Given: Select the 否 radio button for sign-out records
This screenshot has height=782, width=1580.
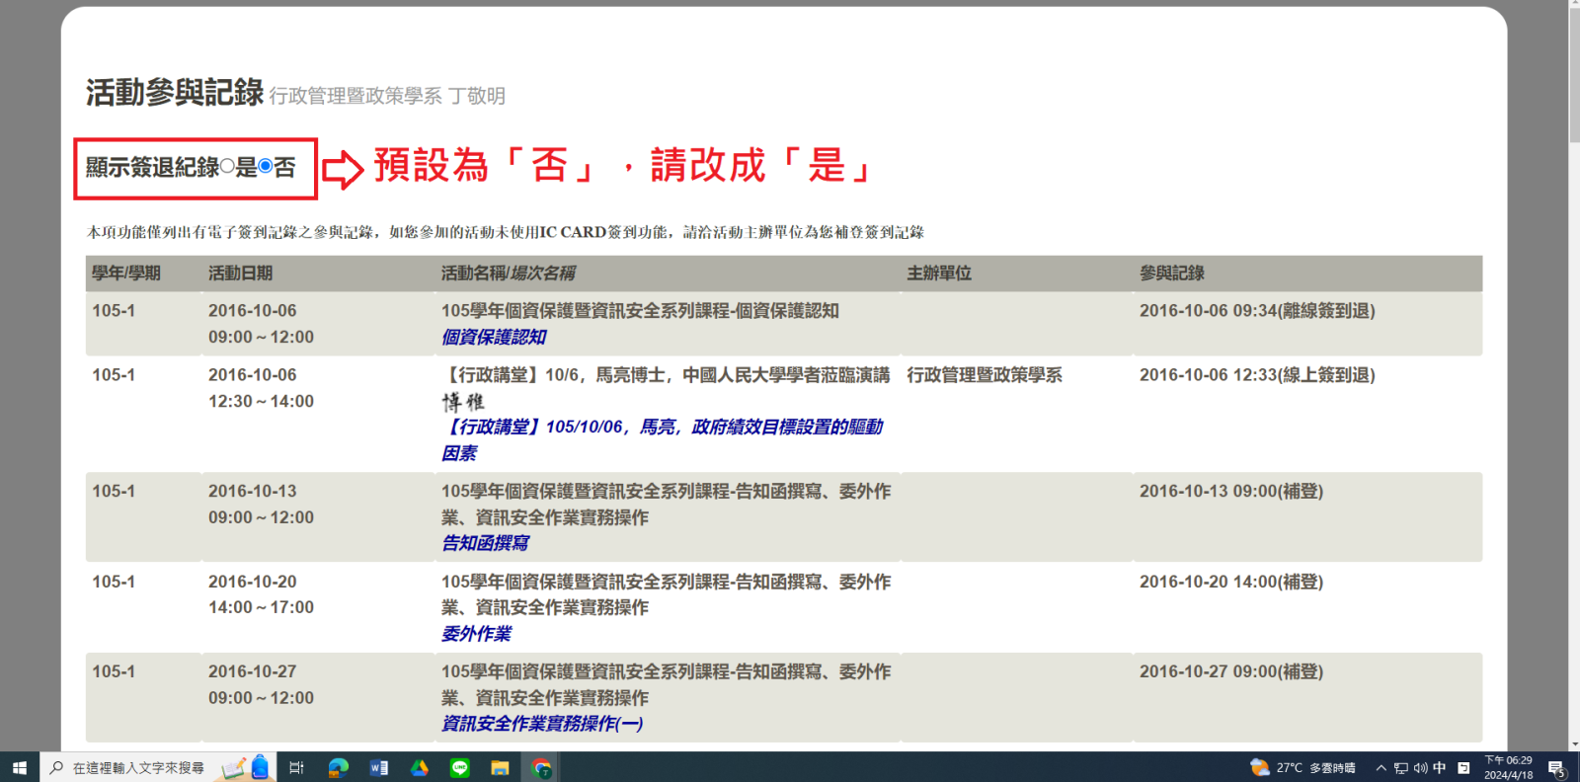Looking at the screenshot, I should (266, 167).
